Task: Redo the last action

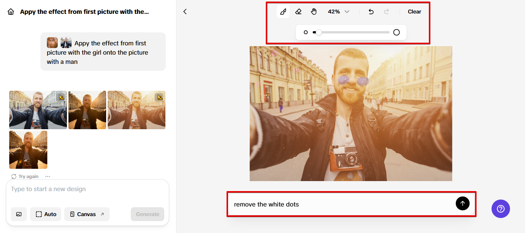Action: click(x=386, y=12)
